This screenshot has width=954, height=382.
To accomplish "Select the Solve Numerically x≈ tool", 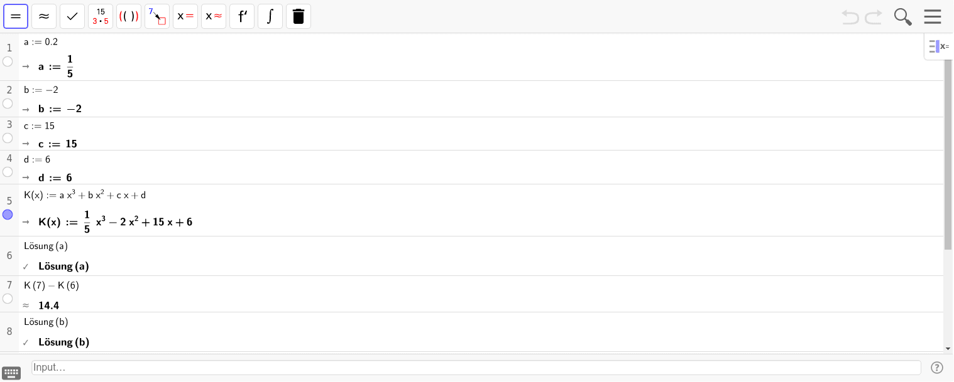I will 214,16.
